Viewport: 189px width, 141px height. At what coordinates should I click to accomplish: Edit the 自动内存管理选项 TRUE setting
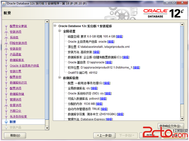point(104,109)
